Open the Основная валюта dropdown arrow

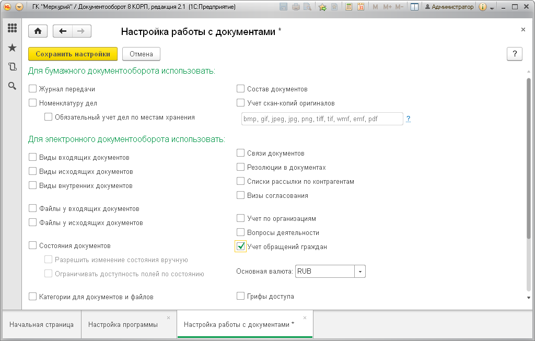pos(360,272)
